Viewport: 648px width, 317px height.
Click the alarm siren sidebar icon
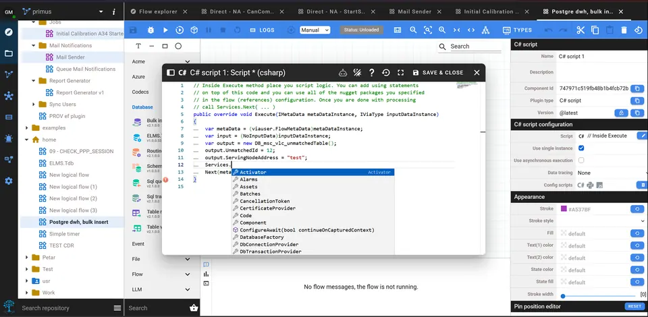[x=9, y=138]
